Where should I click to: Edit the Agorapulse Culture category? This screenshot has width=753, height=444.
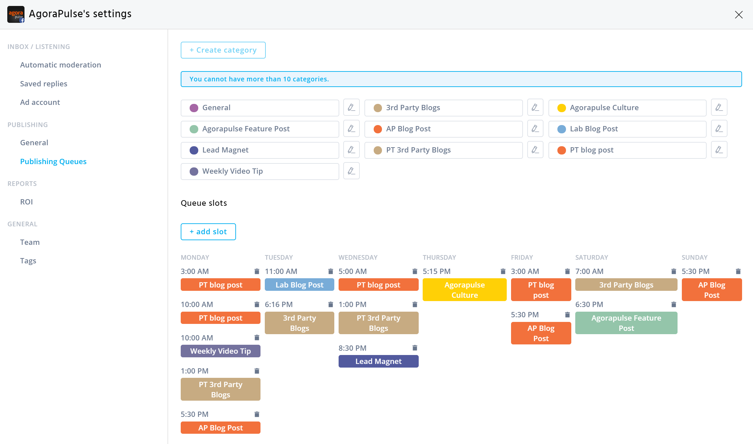719,108
